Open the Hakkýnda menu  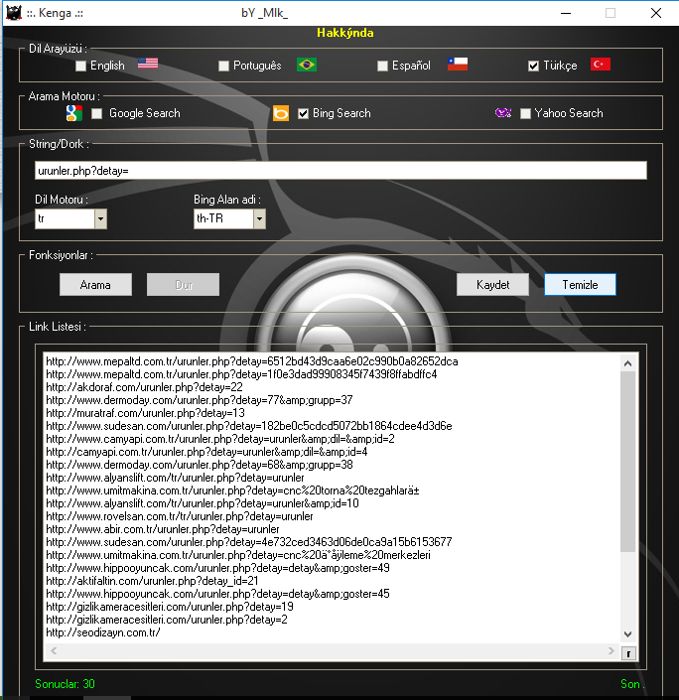344,32
